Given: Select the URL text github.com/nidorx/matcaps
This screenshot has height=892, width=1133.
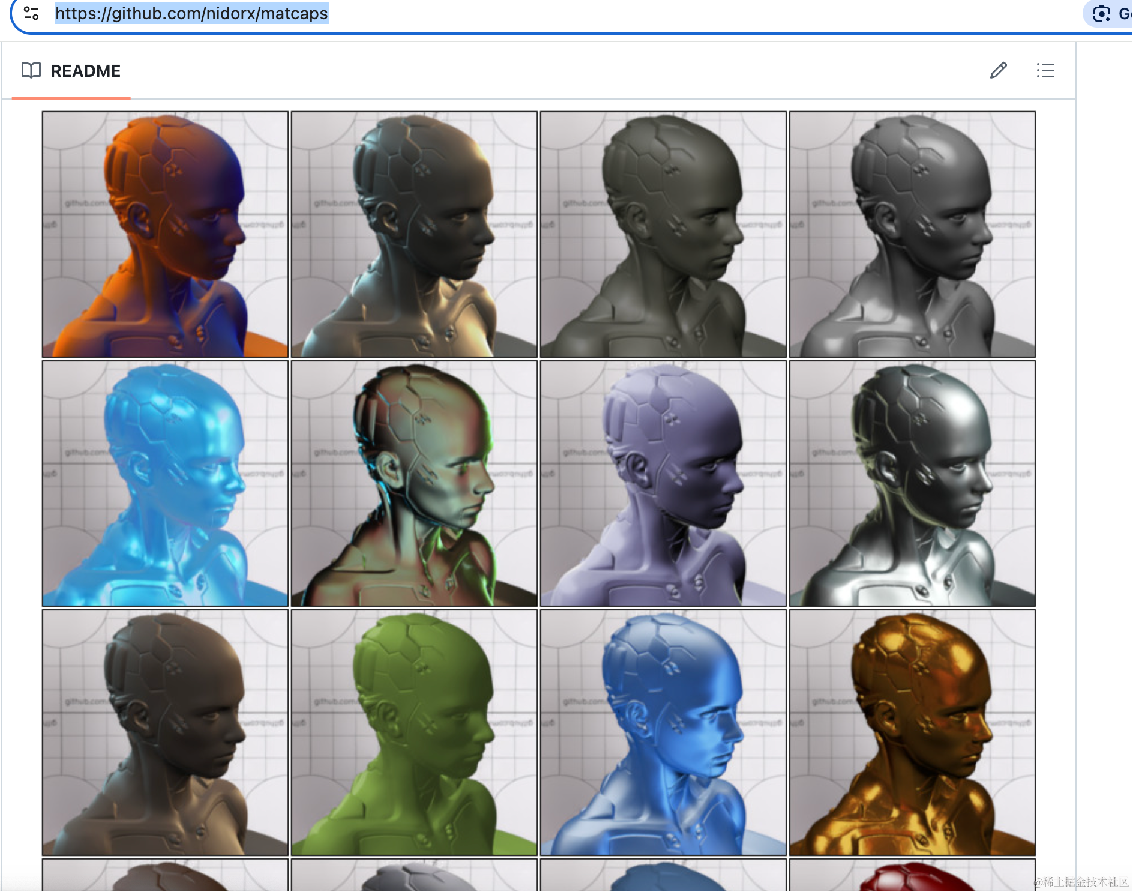Looking at the screenshot, I should (191, 13).
